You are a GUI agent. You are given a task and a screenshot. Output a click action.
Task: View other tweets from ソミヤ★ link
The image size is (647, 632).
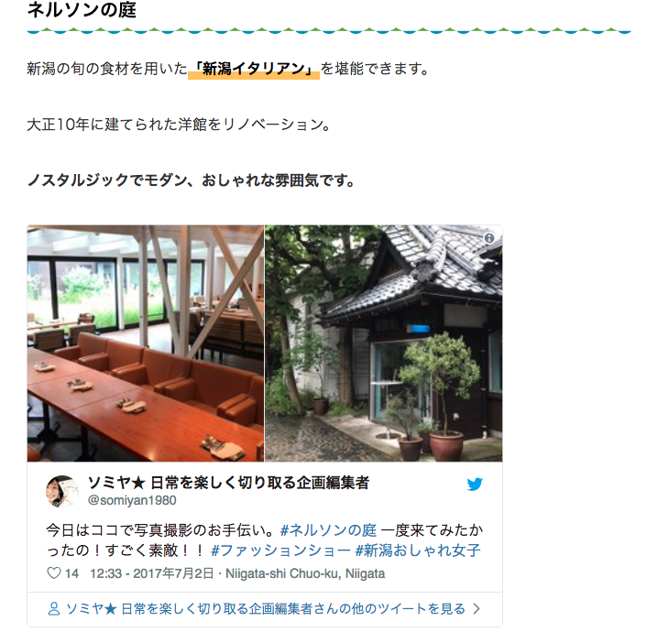pyautogui.click(x=265, y=609)
